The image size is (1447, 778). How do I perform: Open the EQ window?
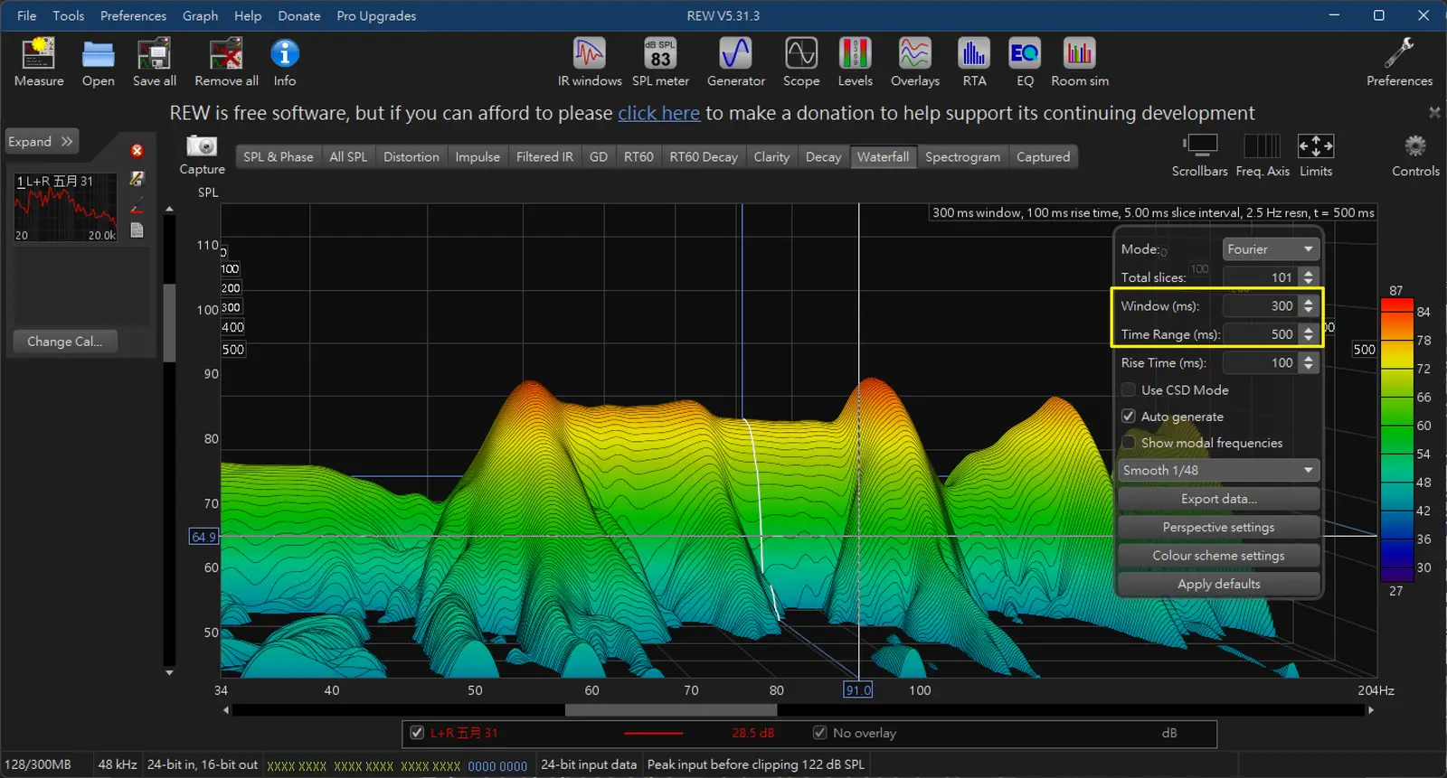tap(1025, 53)
